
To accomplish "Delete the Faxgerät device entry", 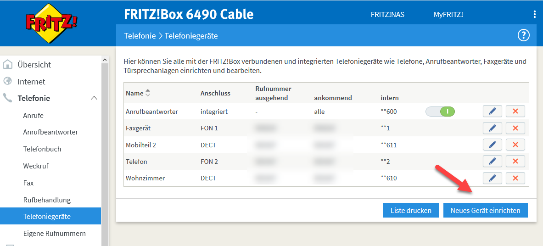I will coord(515,128).
